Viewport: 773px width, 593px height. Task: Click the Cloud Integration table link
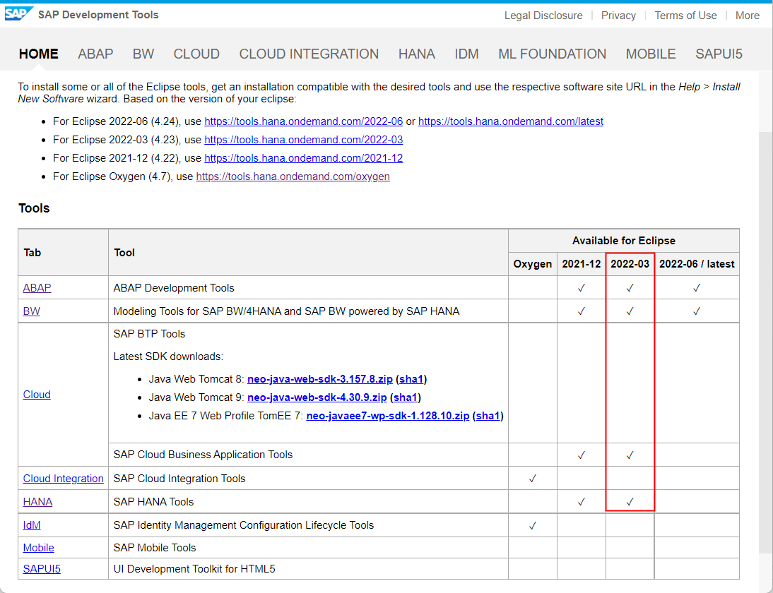point(63,479)
